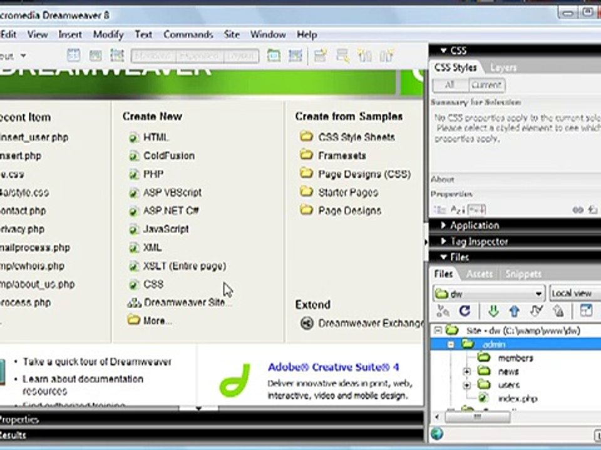Screen dimensions: 601x450
Task: Click the Insert Column to the Left icon
Action: click(364, 56)
